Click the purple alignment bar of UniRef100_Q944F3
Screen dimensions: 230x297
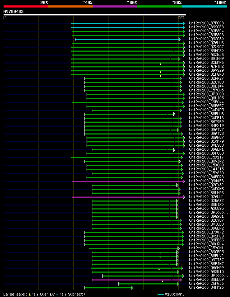128,181
